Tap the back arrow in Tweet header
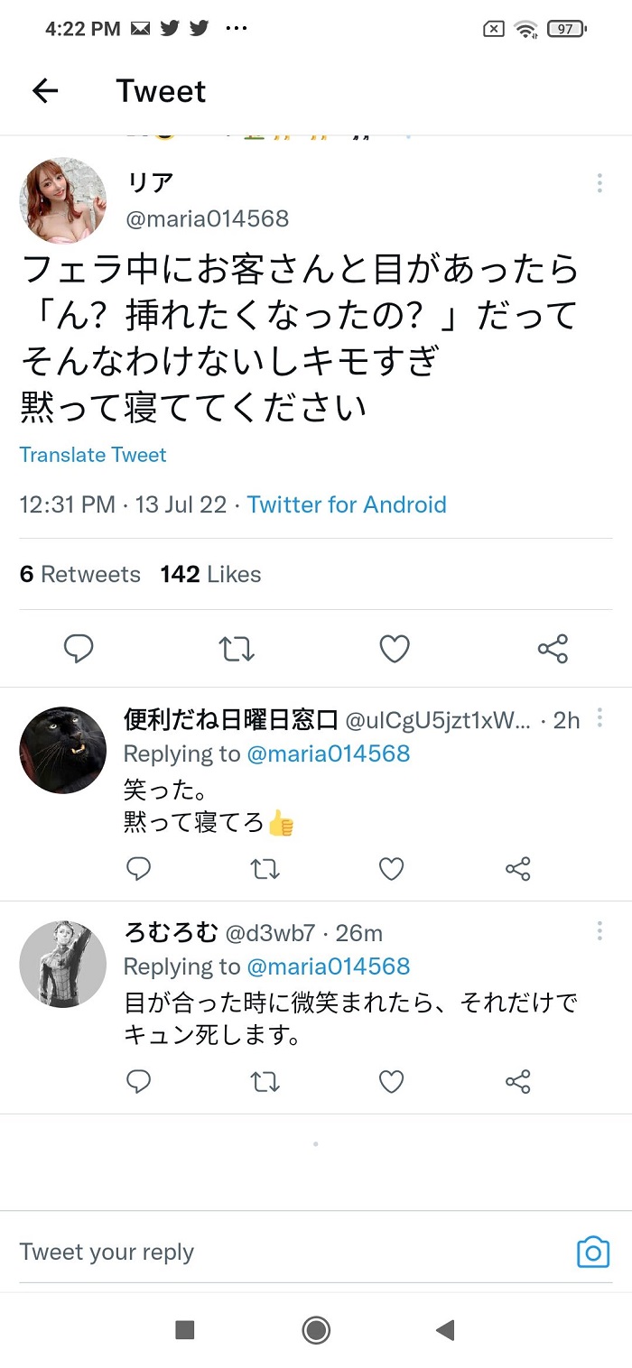Viewport: 632px width, 1368px height. pyautogui.click(x=45, y=90)
